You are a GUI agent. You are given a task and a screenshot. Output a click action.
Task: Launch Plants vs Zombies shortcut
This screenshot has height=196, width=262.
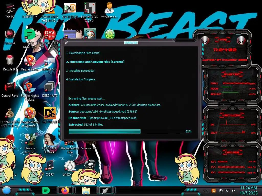[30, 144]
